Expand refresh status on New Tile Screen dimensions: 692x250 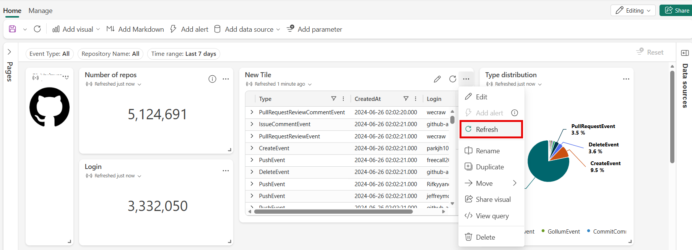[x=310, y=84]
